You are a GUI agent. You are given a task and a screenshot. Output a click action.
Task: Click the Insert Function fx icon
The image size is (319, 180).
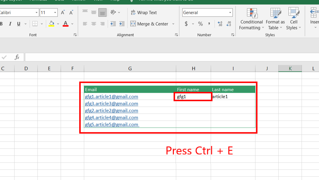click(x=17, y=57)
